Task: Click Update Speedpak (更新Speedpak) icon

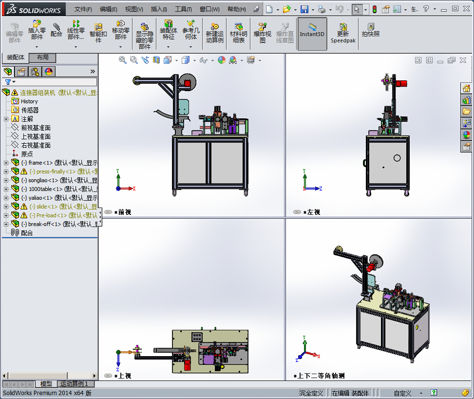Action: pyautogui.click(x=343, y=33)
